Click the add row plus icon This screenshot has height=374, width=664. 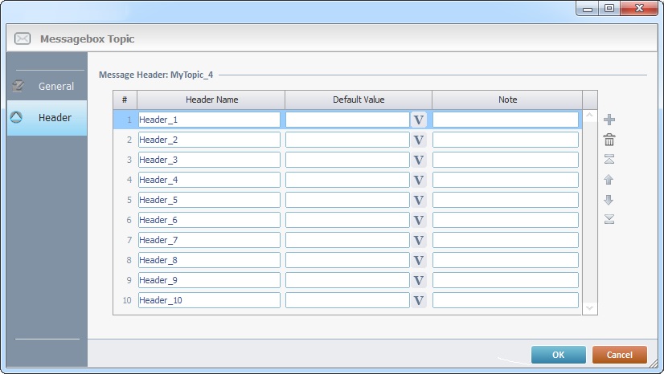(609, 120)
